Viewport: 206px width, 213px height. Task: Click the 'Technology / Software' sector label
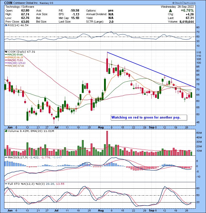pos(20,7)
